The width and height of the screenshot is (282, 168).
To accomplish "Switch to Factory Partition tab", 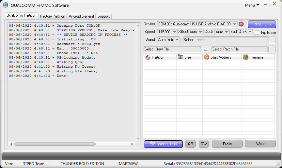I will coord(53,16).
